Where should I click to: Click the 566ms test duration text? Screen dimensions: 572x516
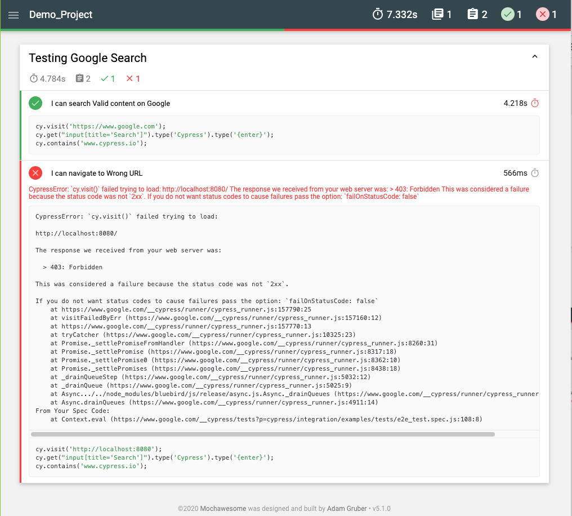[515, 173]
